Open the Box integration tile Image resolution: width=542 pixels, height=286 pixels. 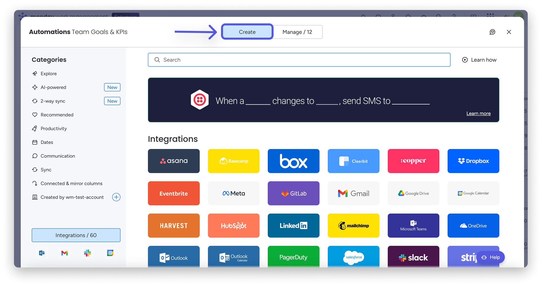pos(294,161)
